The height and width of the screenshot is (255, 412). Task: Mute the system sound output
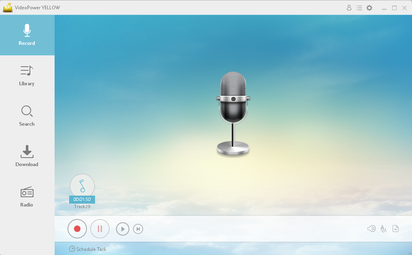371,229
